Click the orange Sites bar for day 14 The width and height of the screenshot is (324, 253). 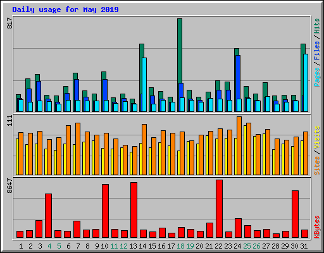click(x=144, y=149)
